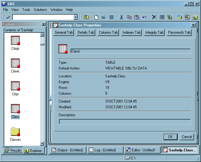
Task: Click the Paste clipboard icon
Action: point(137,17)
